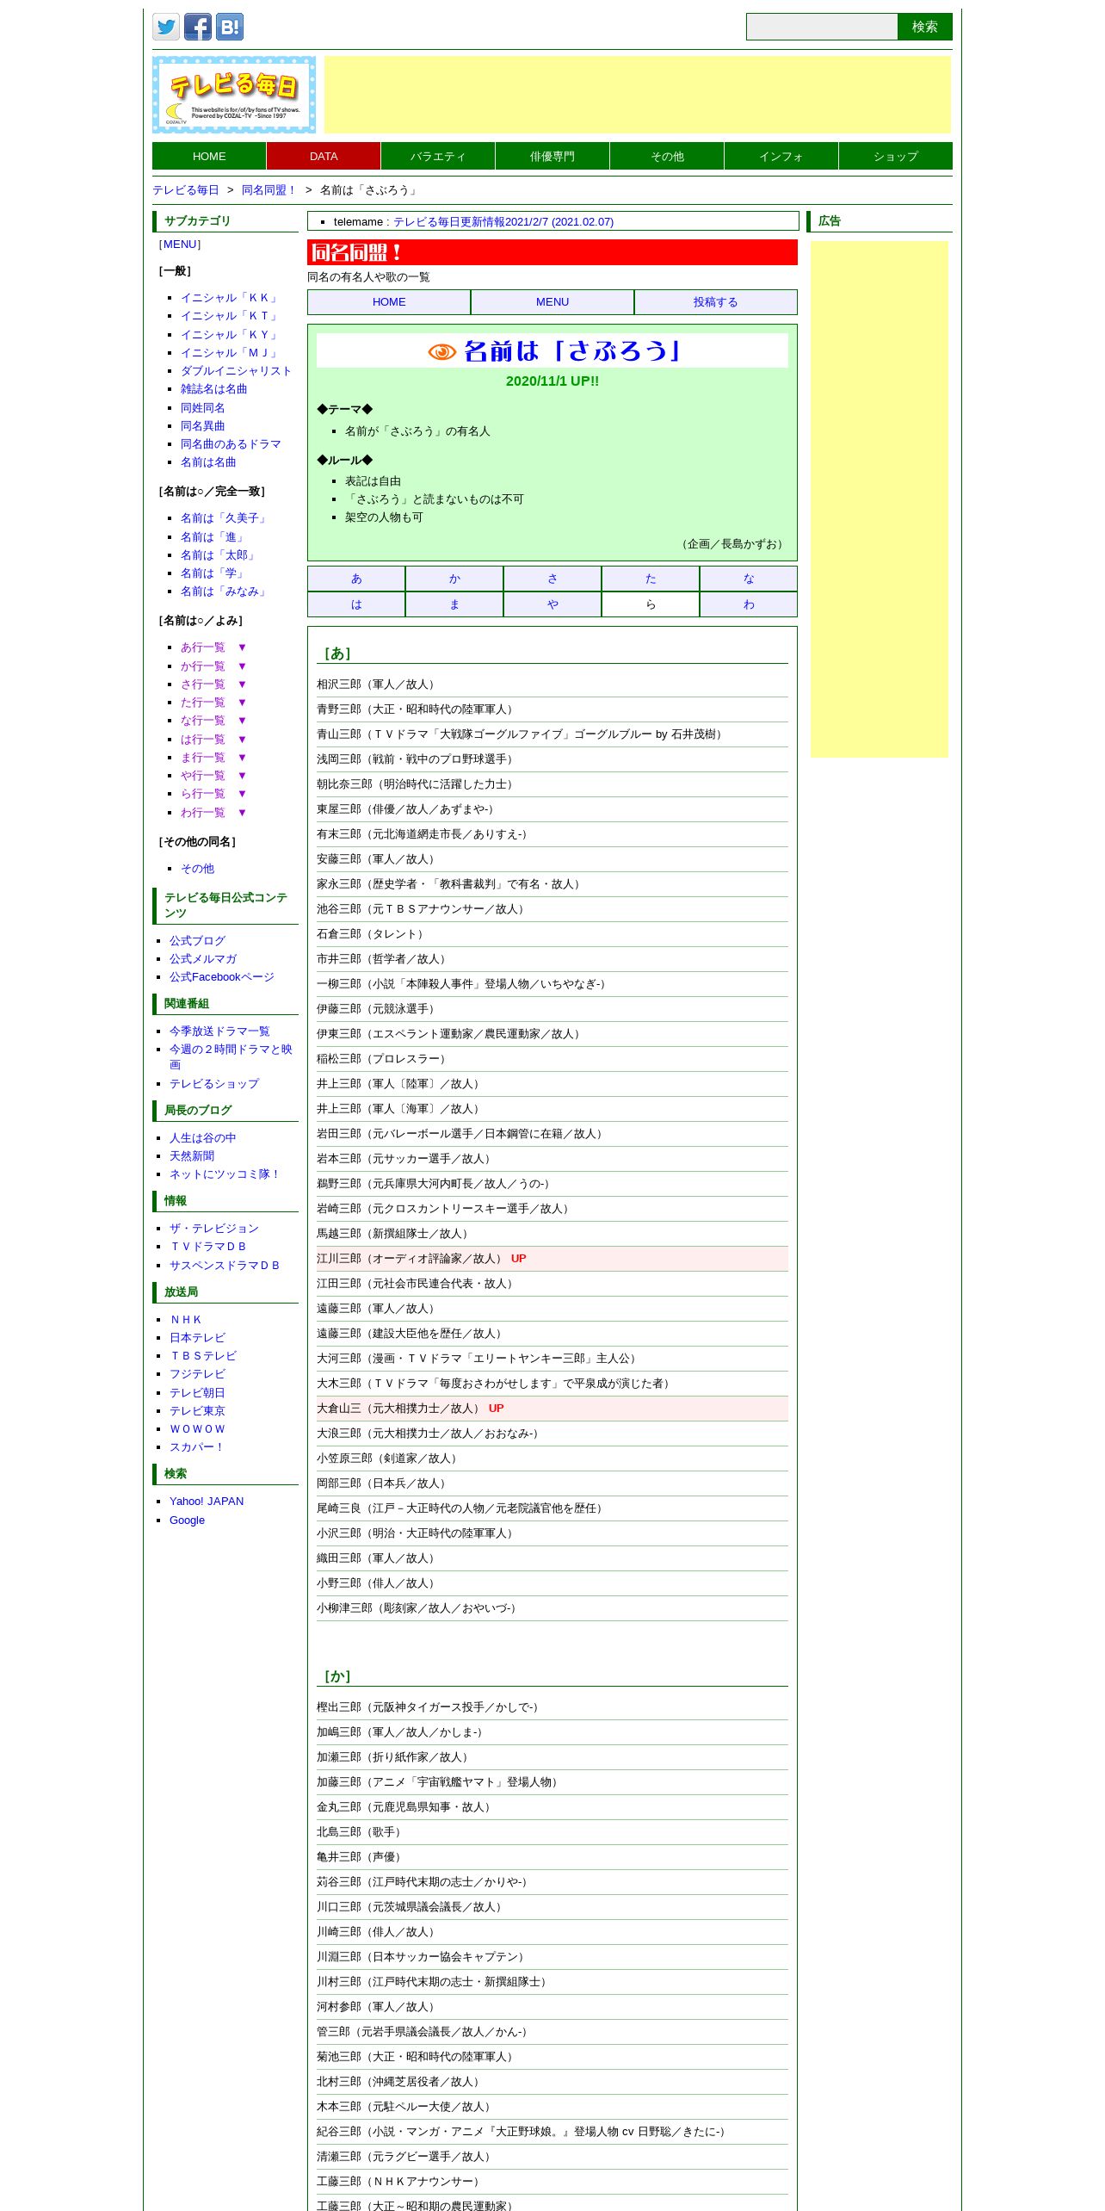Open sidebar link ダブルイニシャリスト
The width and height of the screenshot is (1105, 2211).
point(236,371)
